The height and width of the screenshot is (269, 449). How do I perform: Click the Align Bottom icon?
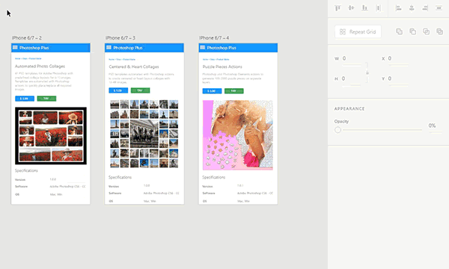coord(364,8)
